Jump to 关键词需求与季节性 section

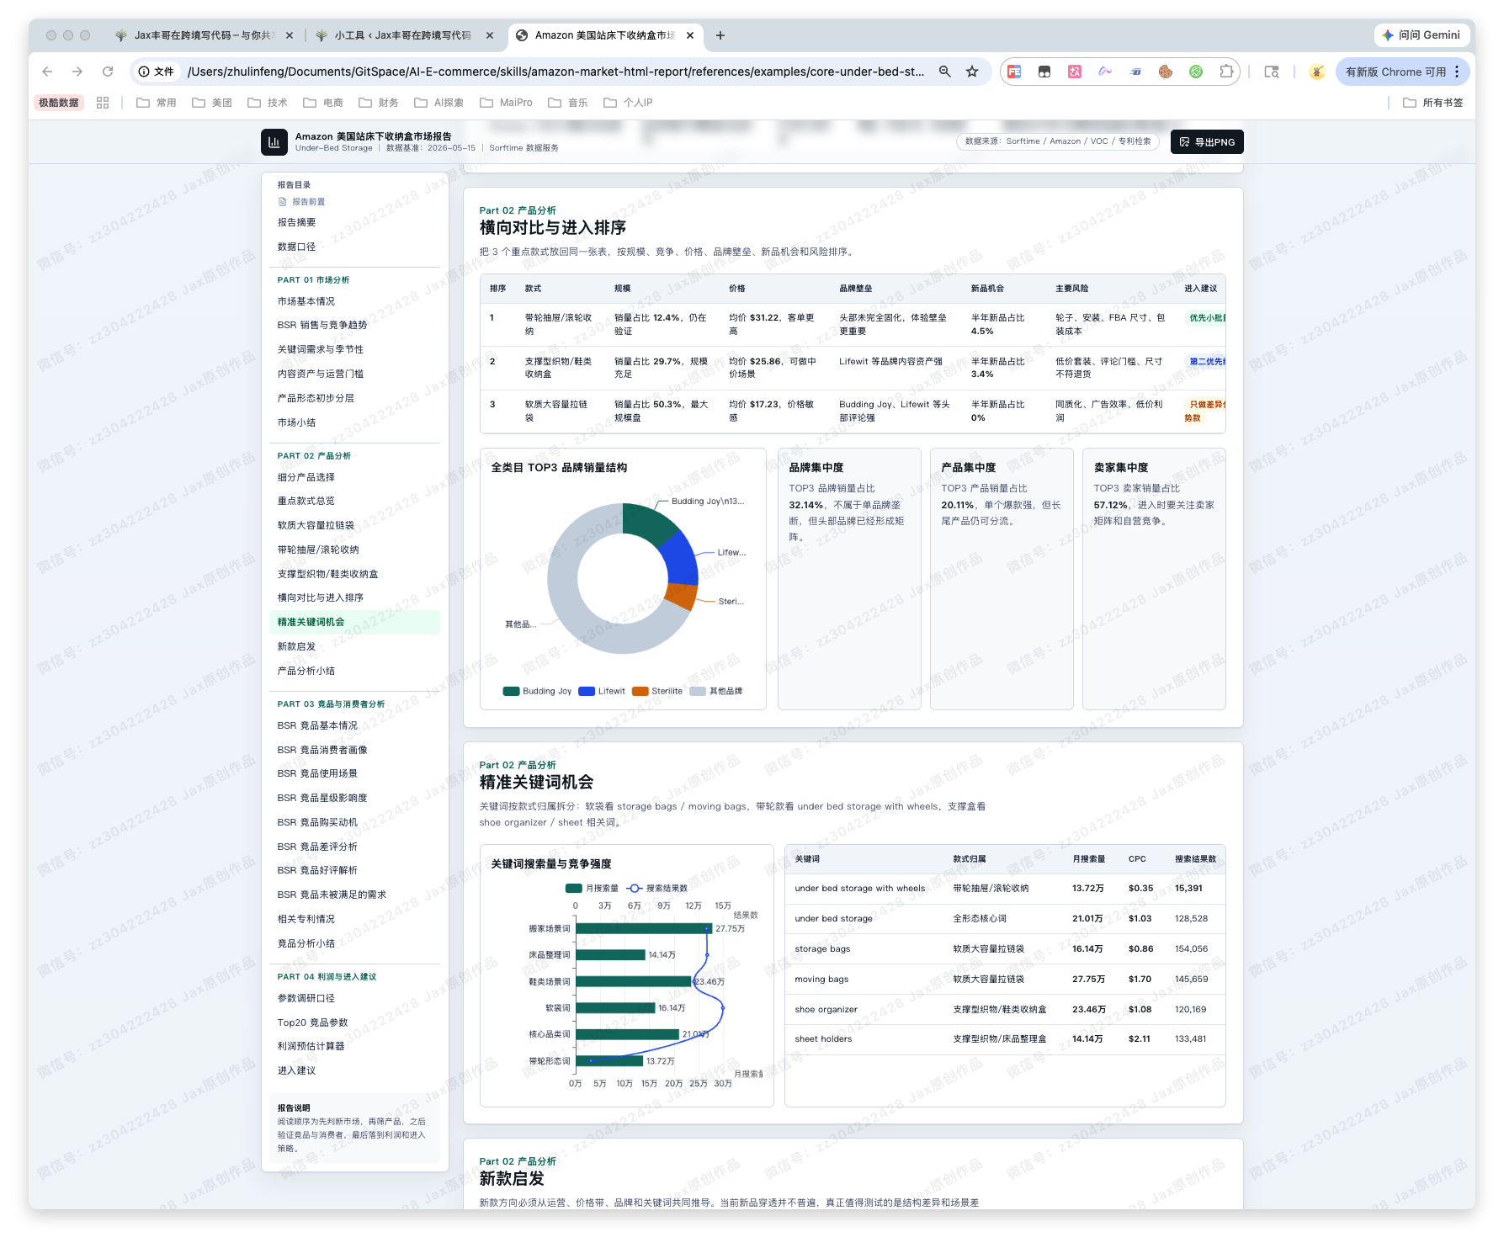coord(321,350)
